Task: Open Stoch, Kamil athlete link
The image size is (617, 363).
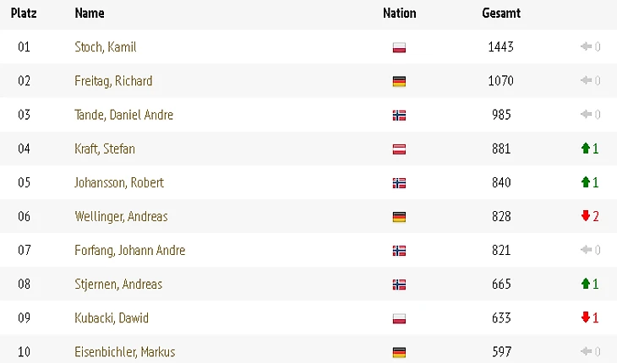Action: (x=106, y=47)
